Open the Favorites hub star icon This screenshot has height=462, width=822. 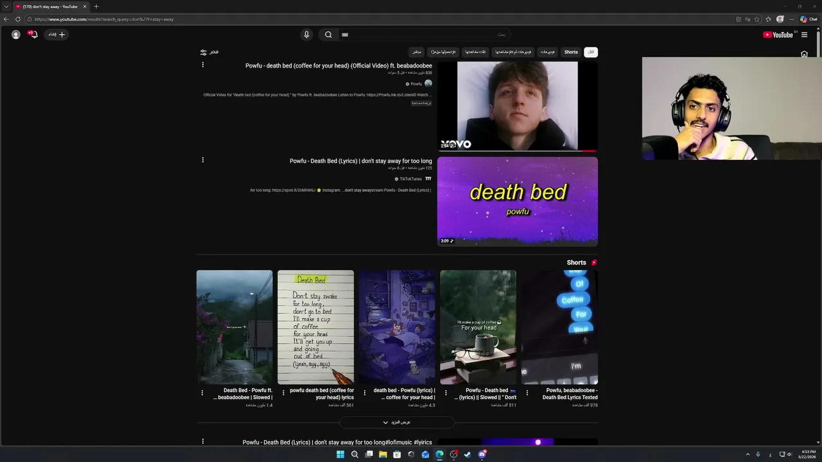[768, 19]
